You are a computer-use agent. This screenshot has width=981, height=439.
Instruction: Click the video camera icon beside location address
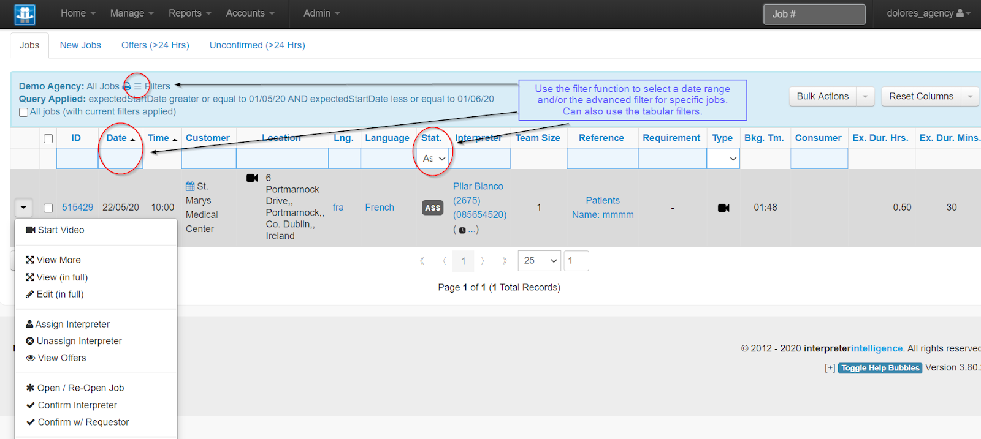tap(252, 178)
